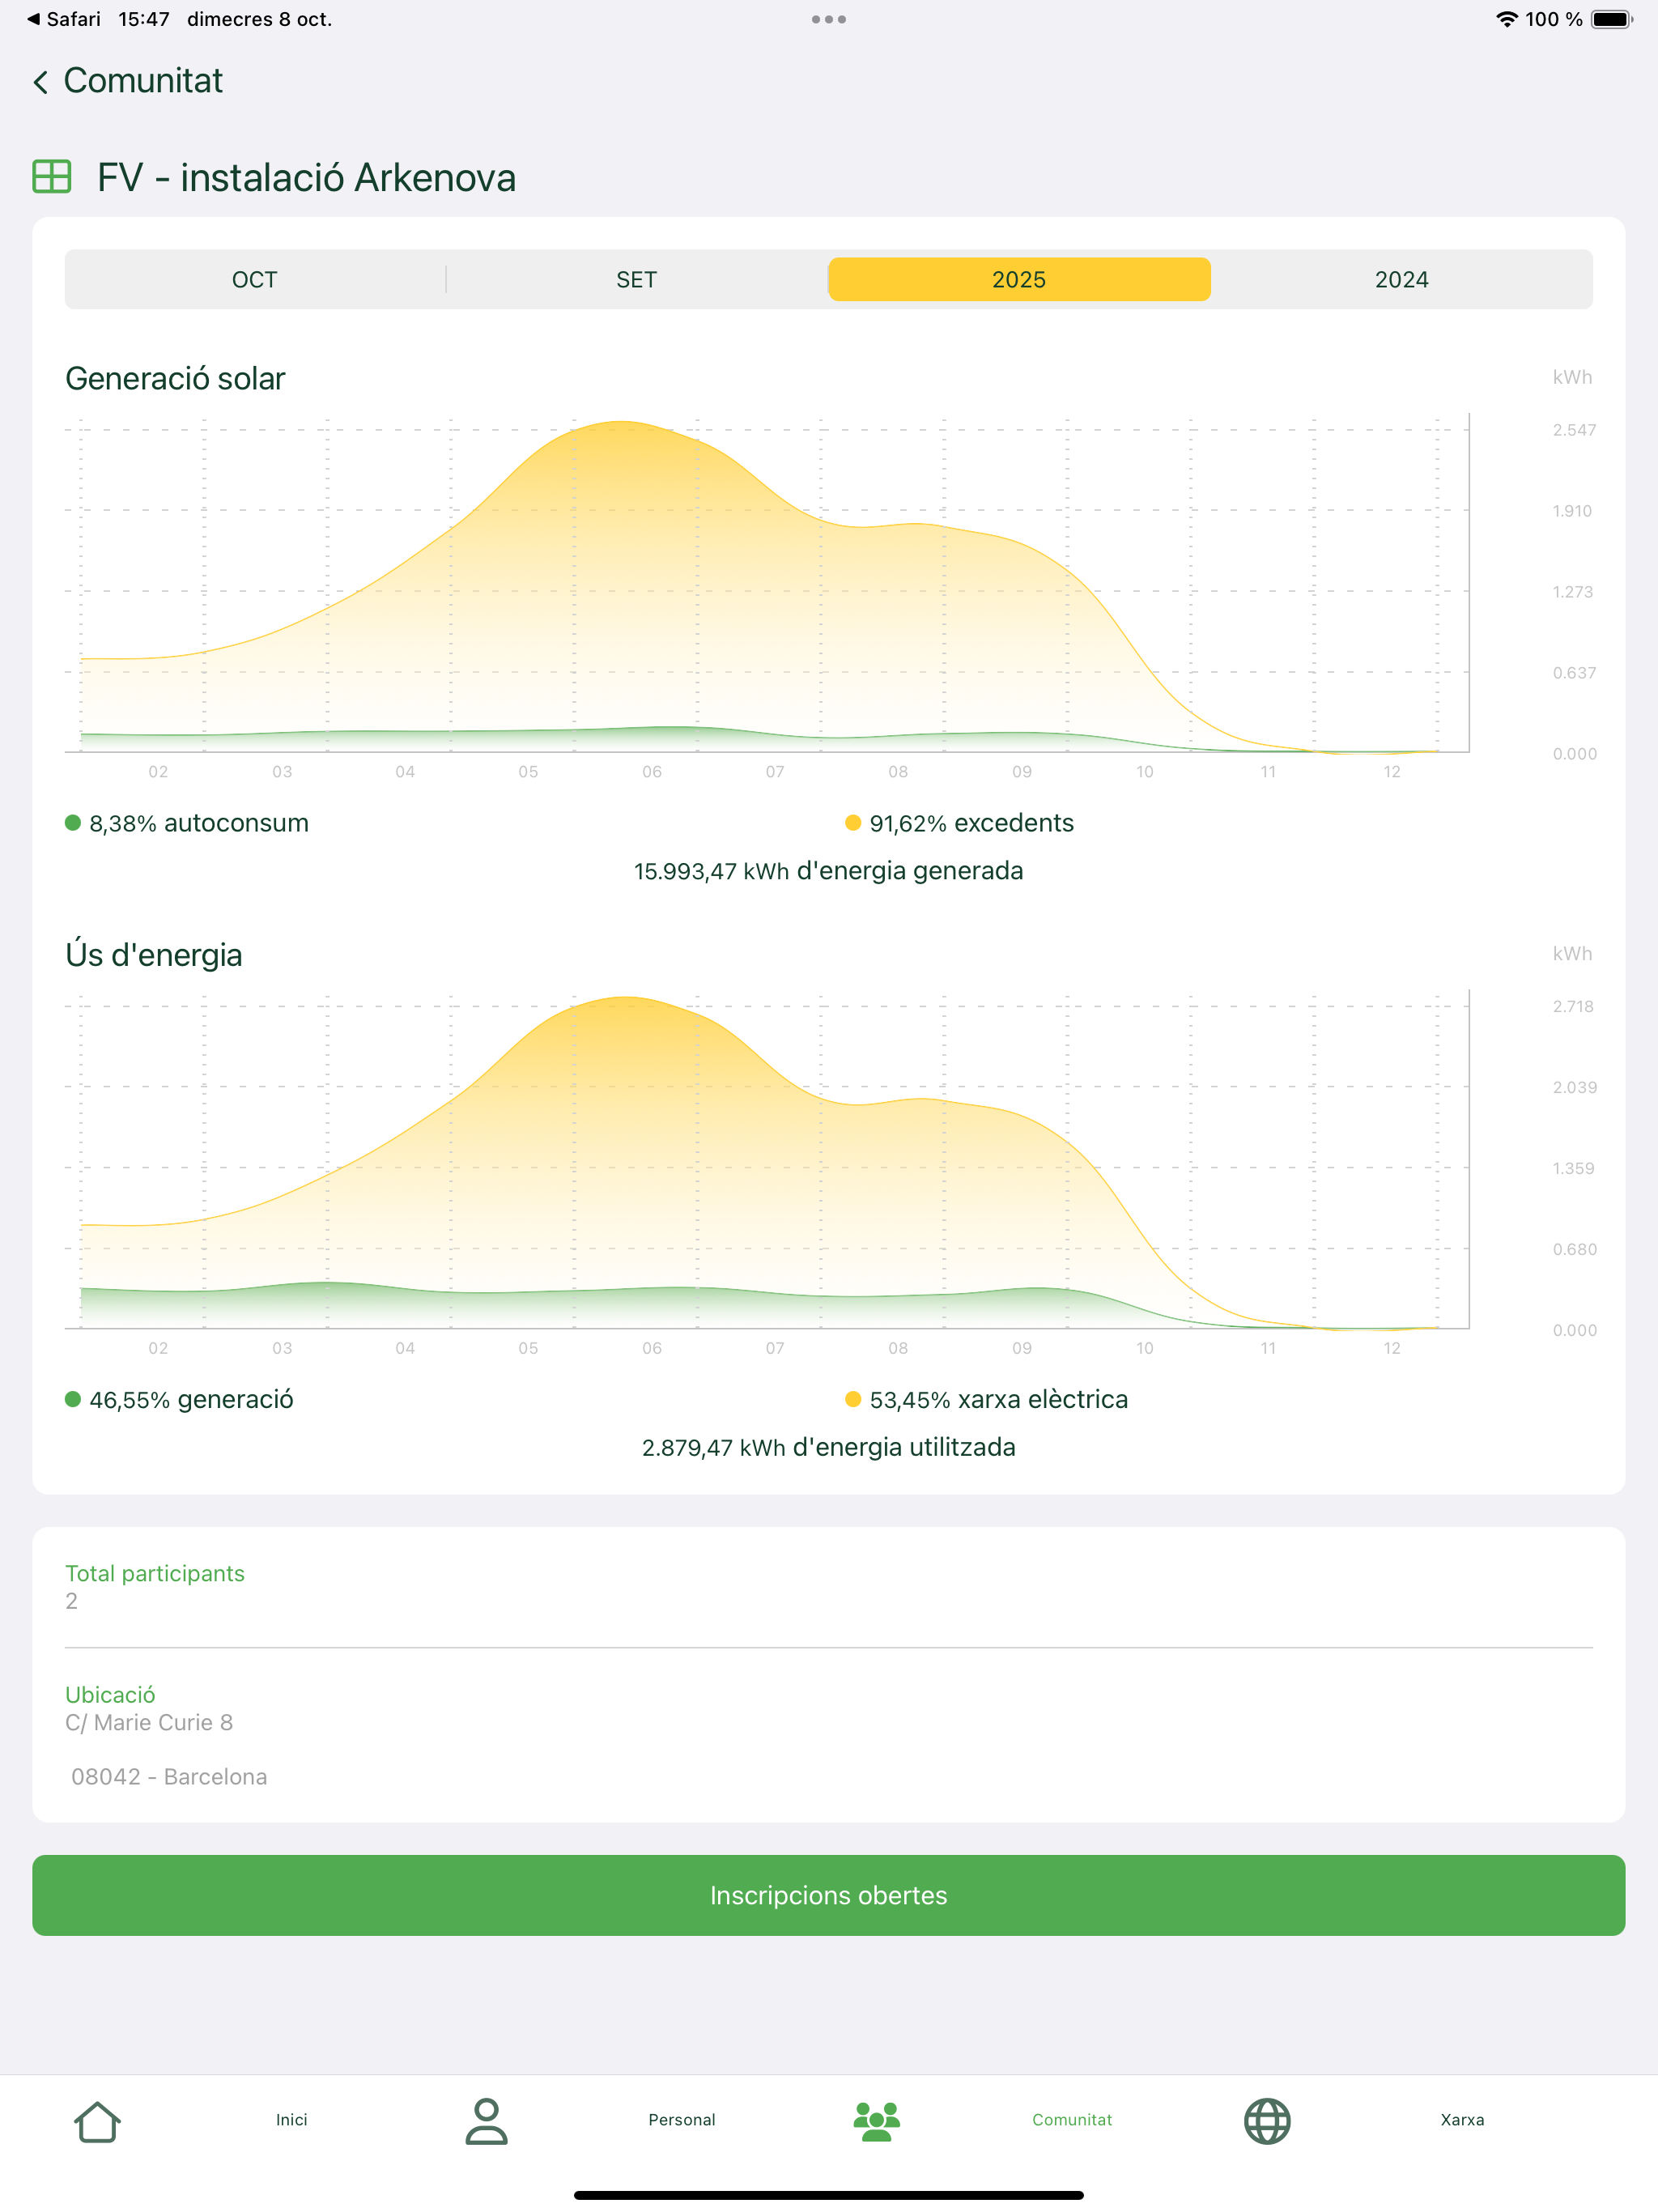Tap the home indicator bar
This screenshot has width=1658, height=2212.
(x=829, y=2195)
